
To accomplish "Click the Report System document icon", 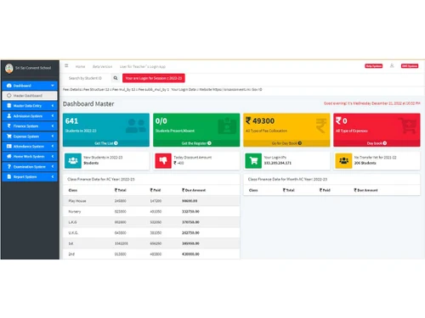I will [9, 176].
